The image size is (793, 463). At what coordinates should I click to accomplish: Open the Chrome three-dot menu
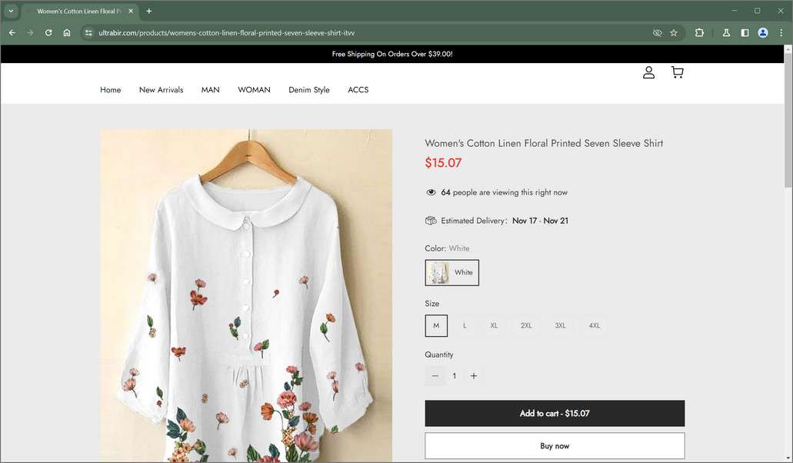click(x=781, y=33)
